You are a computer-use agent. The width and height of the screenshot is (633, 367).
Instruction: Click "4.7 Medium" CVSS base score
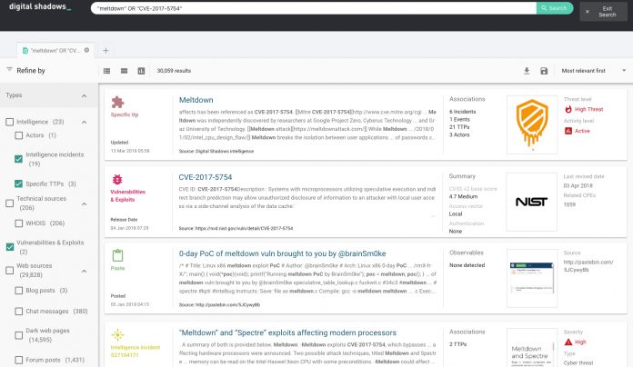pyautogui.click(x=463, y=196)
